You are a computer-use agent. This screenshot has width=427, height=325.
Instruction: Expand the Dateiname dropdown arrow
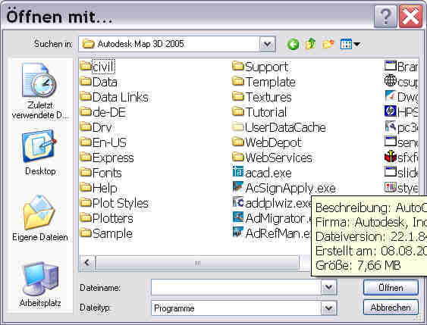point(328,287)
